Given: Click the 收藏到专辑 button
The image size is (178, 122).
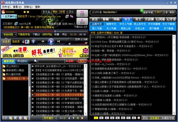Looking at the screenshot, I should pyautogui.click(x=168, y=118).
